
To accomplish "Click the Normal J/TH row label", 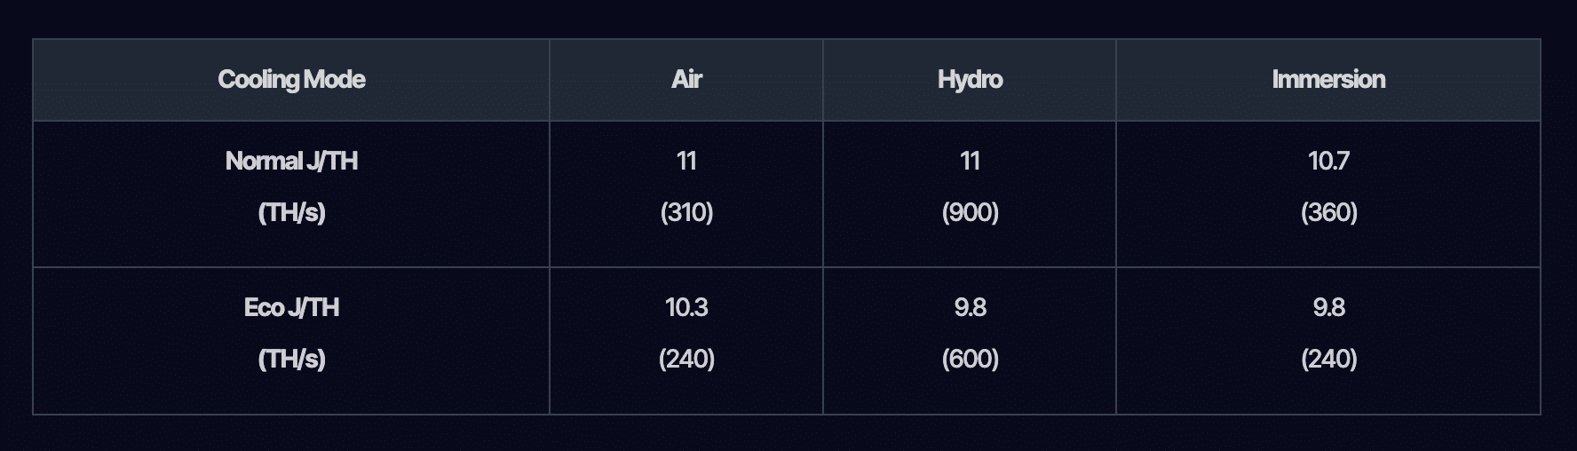I will [x=291, y=161].
